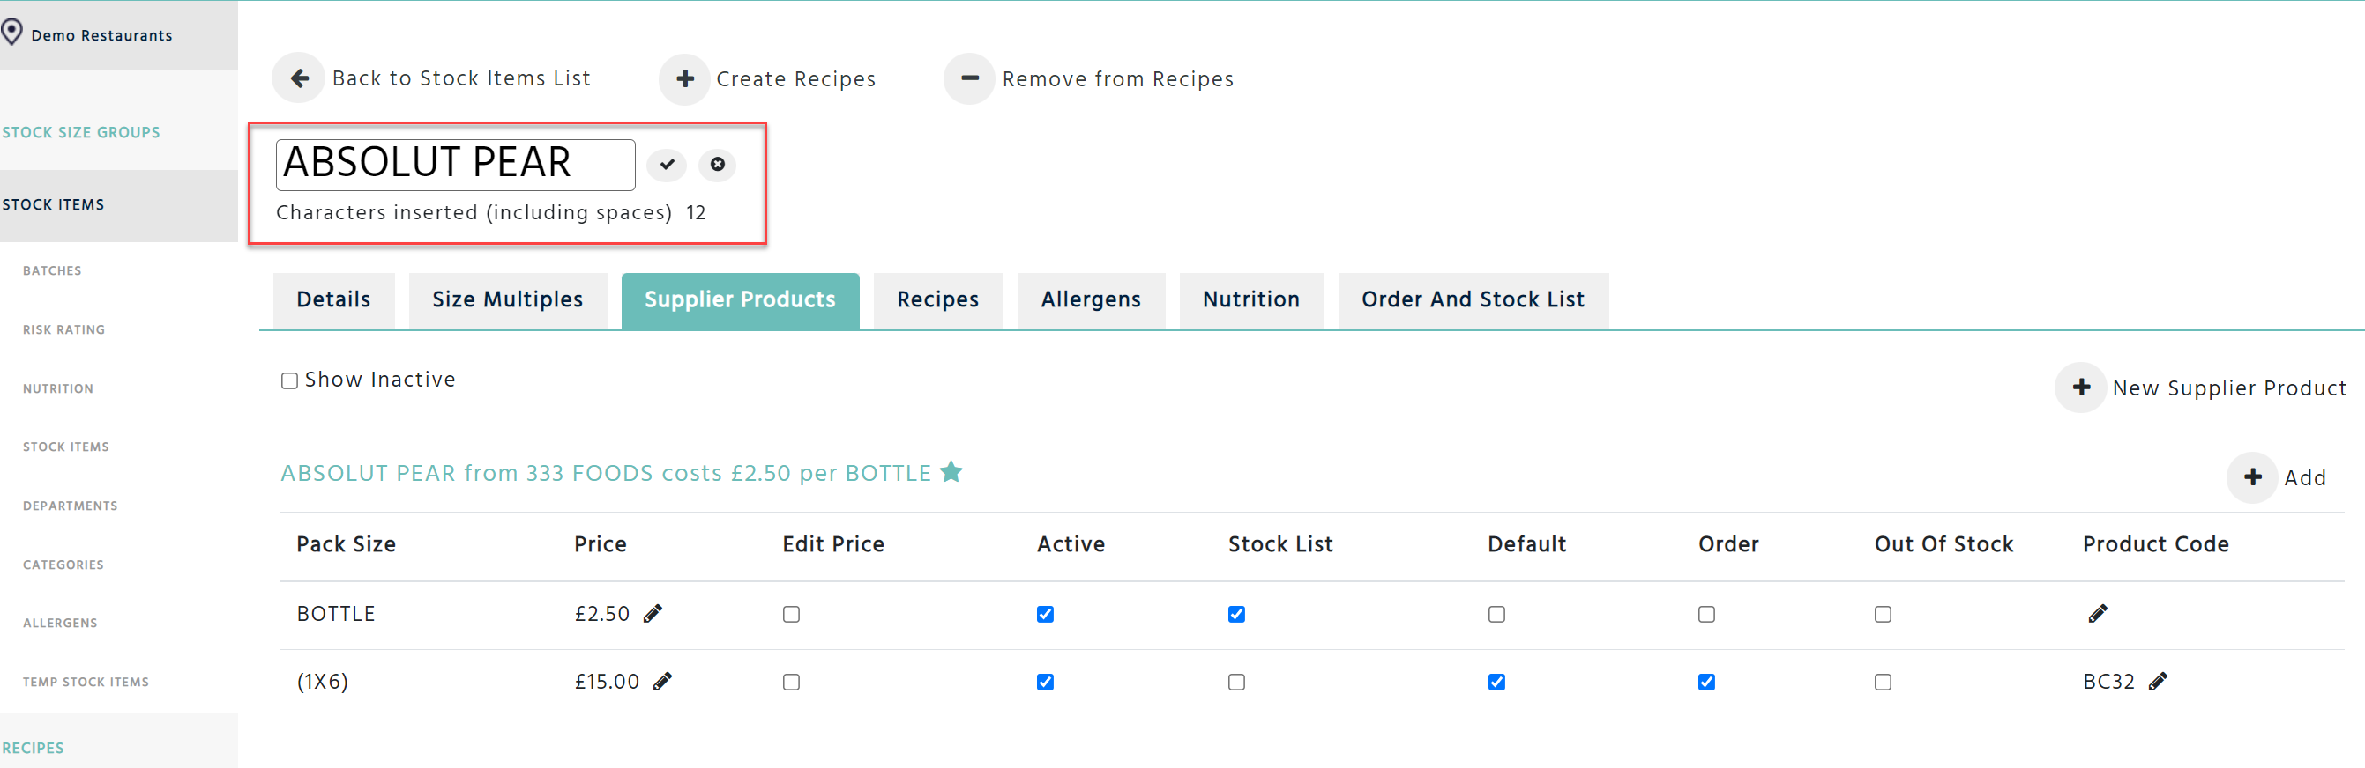2365x768 pixels.
Task: Confirm name edit with checkmark icon
Action: [x=667, y=165]
